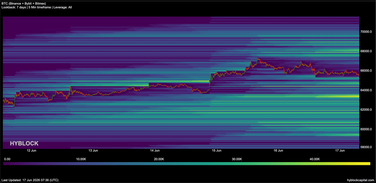
Task: Click the 70000.0 price axis label
Action: [x=366, y=32]
